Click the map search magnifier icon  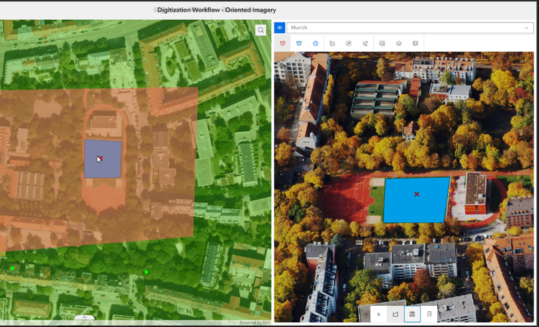click(x=261, y=30)
